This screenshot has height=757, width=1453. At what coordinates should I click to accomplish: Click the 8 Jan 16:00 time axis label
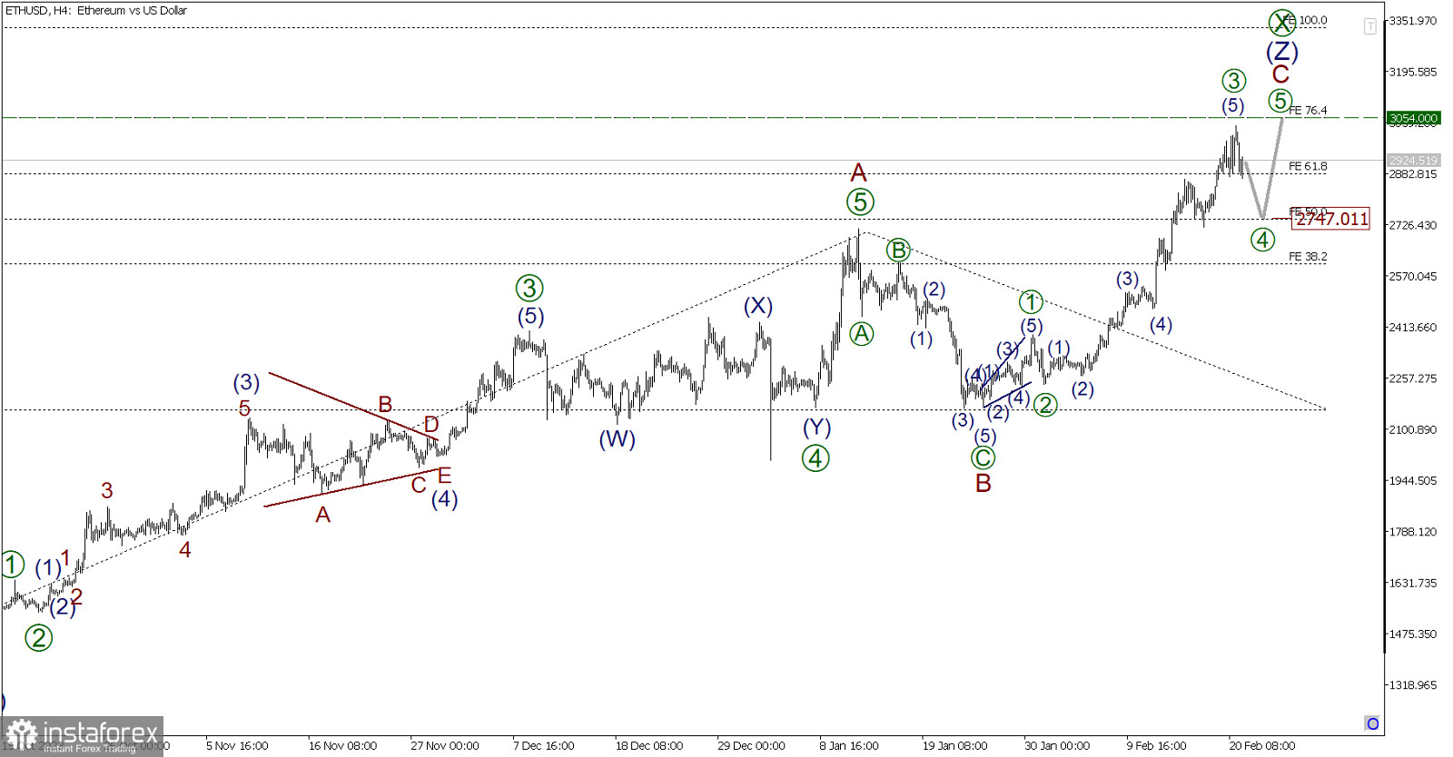850,746
